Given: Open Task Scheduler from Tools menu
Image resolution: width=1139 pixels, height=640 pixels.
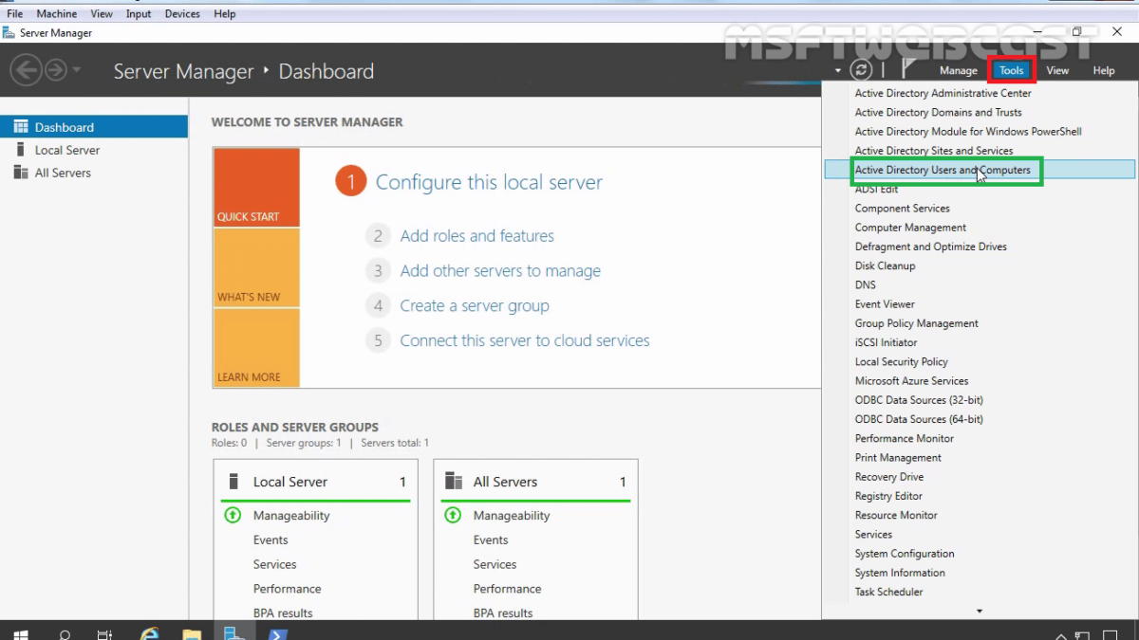Looking at the screenshot, I should tap(979, 592).
